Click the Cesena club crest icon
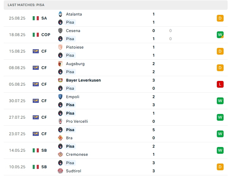This screenshot has height=176, width=231. click(x=60, y=31)
